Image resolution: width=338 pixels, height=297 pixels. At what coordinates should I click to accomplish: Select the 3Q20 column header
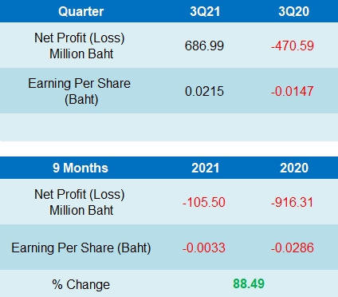[x=294, y=12]
